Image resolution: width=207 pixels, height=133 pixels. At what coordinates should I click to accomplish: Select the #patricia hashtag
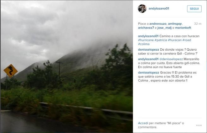pos(161,40)
